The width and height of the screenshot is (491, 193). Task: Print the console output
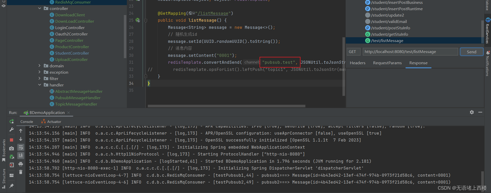pos(21,164)
